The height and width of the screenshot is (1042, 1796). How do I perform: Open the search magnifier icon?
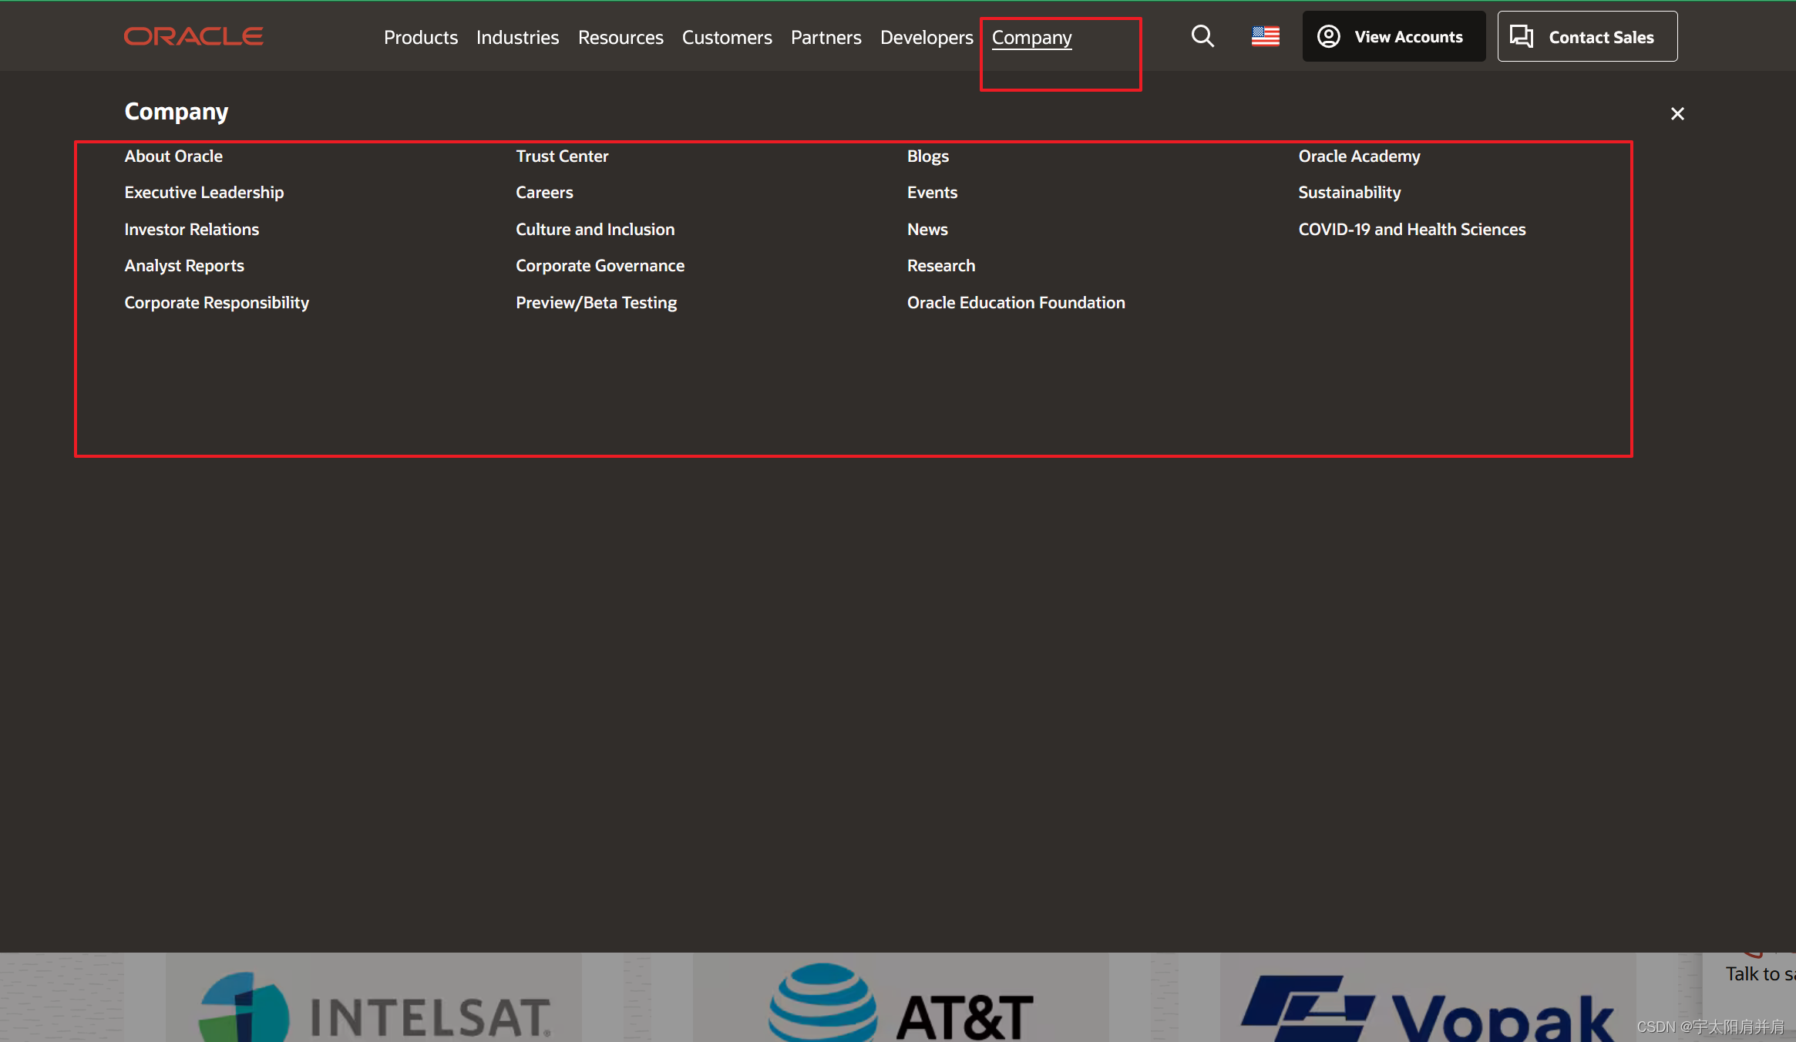pos(1202,36)
